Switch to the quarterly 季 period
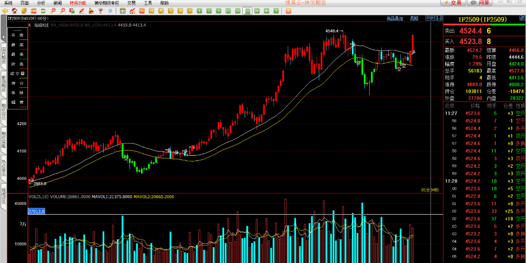The width and height of the screenshot is (526, 263). pos(180,11)
